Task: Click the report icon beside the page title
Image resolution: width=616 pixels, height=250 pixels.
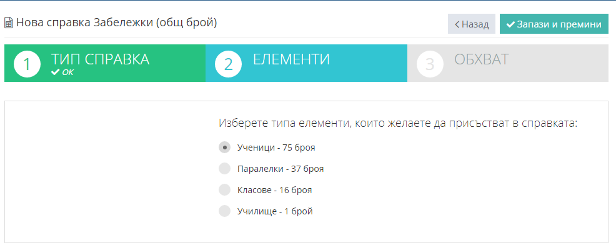Action: (x=8, y=23)
